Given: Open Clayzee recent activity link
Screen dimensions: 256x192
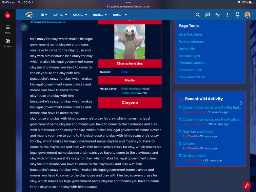Looking at the screenshot, I should pyautogui.click(x=189, y=143).
